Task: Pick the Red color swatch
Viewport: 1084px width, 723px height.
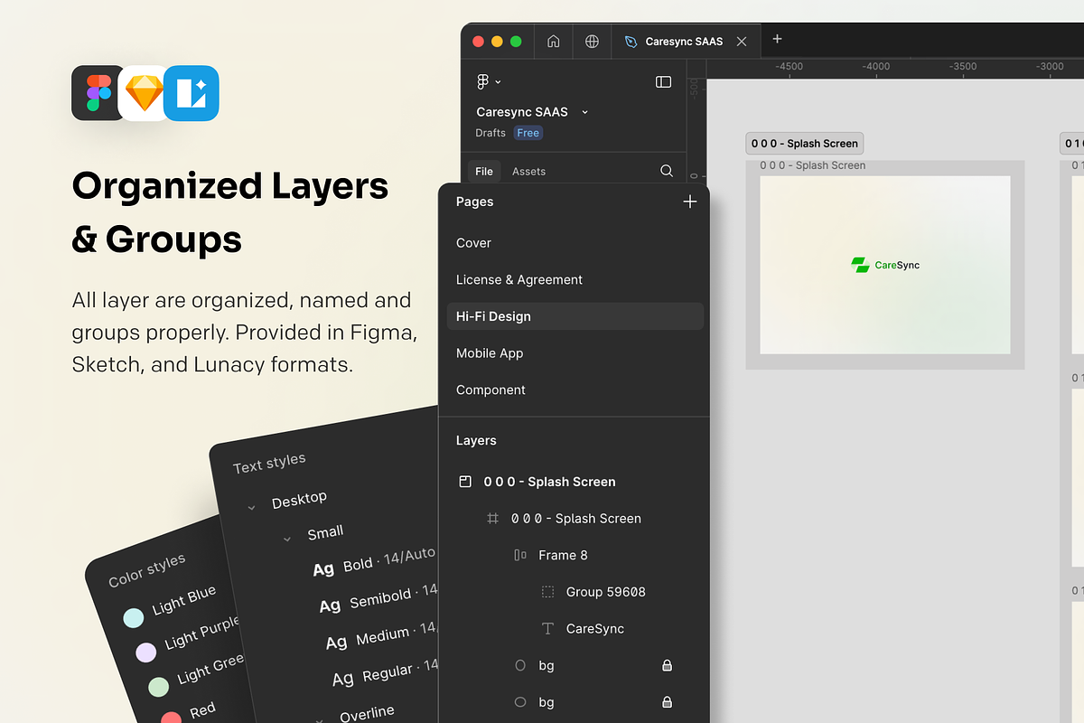Action: pos(171,718)
